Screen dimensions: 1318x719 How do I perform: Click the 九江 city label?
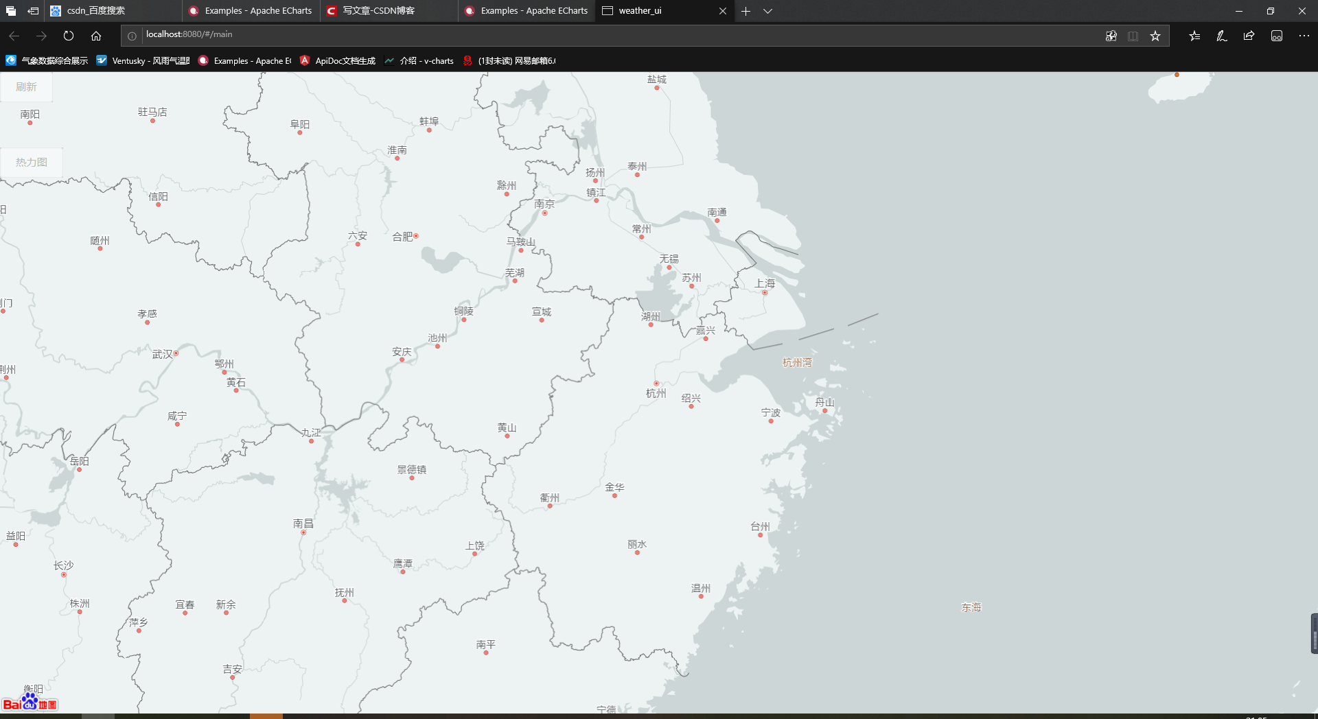pos(311,432)
